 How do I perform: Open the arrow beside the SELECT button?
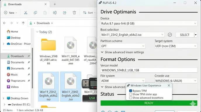pos(195,35)
